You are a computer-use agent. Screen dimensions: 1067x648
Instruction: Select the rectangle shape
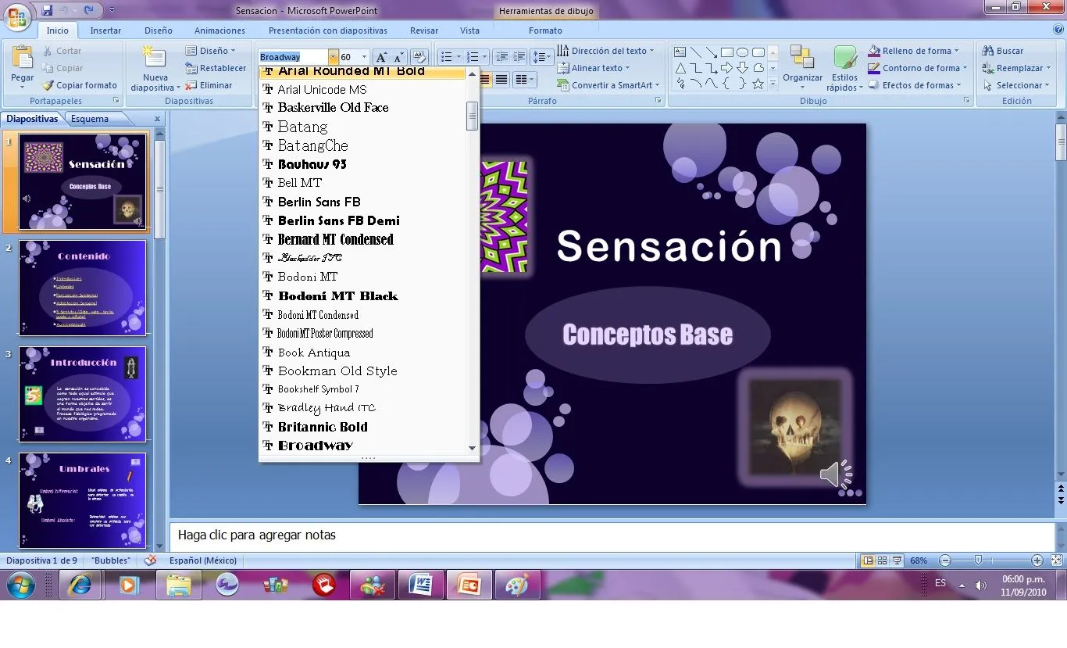click(726, 52)
